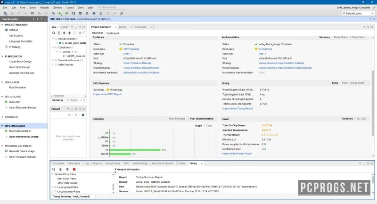Click the MMCM utilization bar

[x=120, y=154]
